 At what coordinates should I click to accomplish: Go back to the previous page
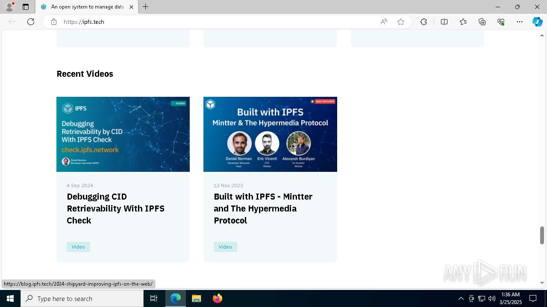point(12,22)
